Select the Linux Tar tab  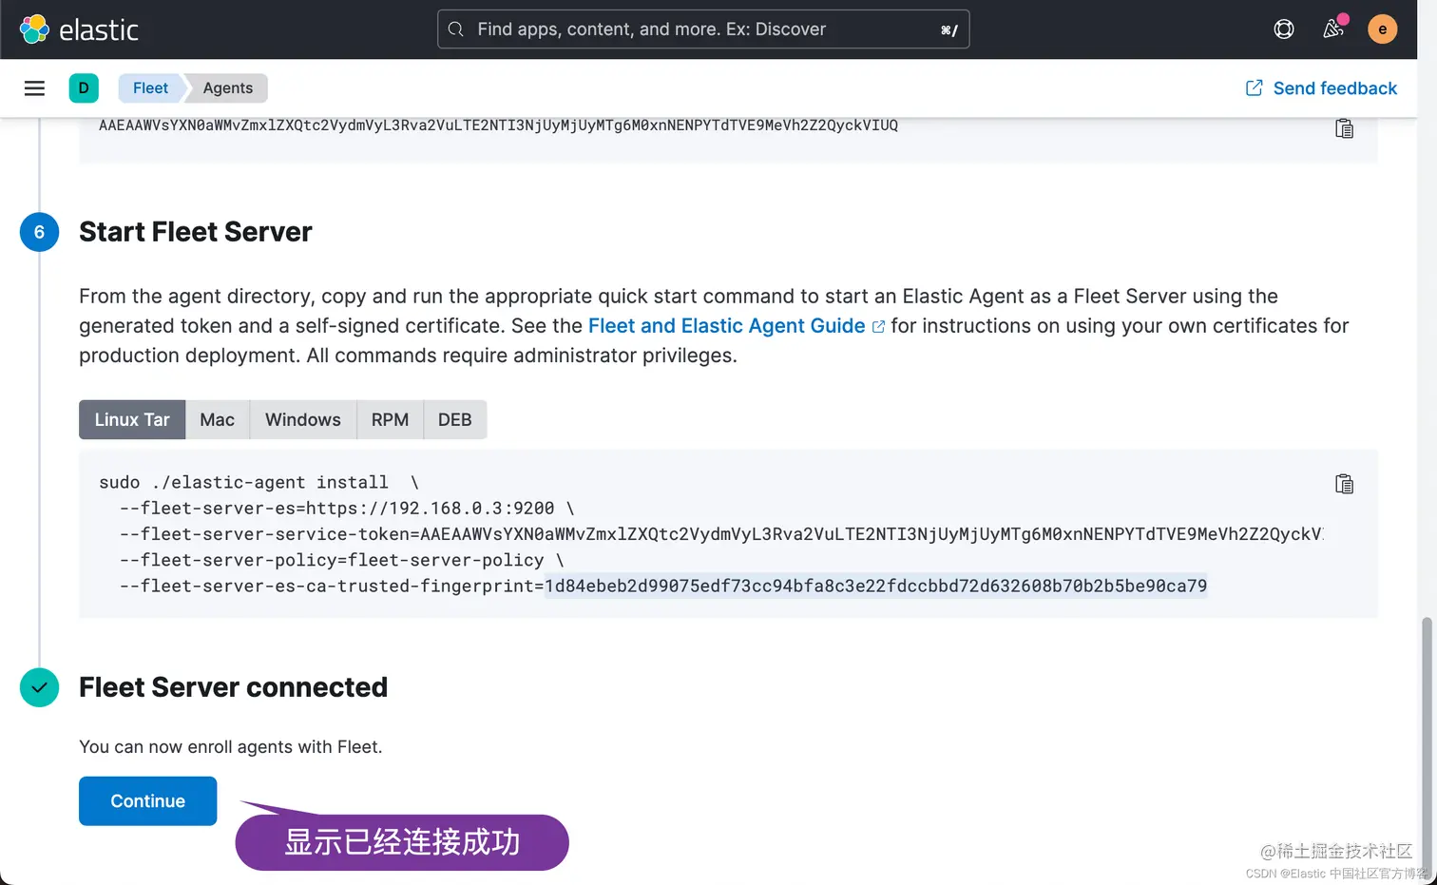[x=132, y=420]
